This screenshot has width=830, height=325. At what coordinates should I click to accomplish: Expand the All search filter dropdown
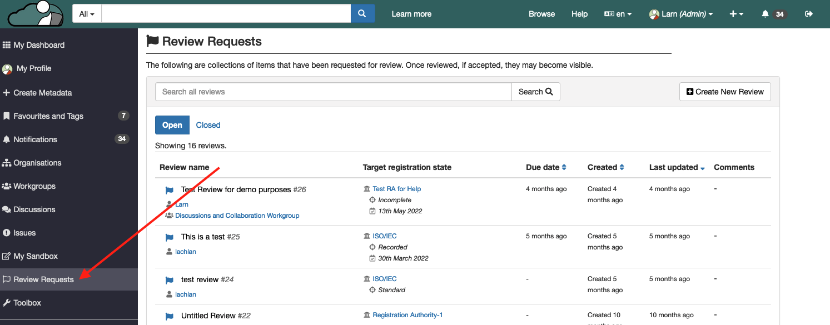(87, 14)
